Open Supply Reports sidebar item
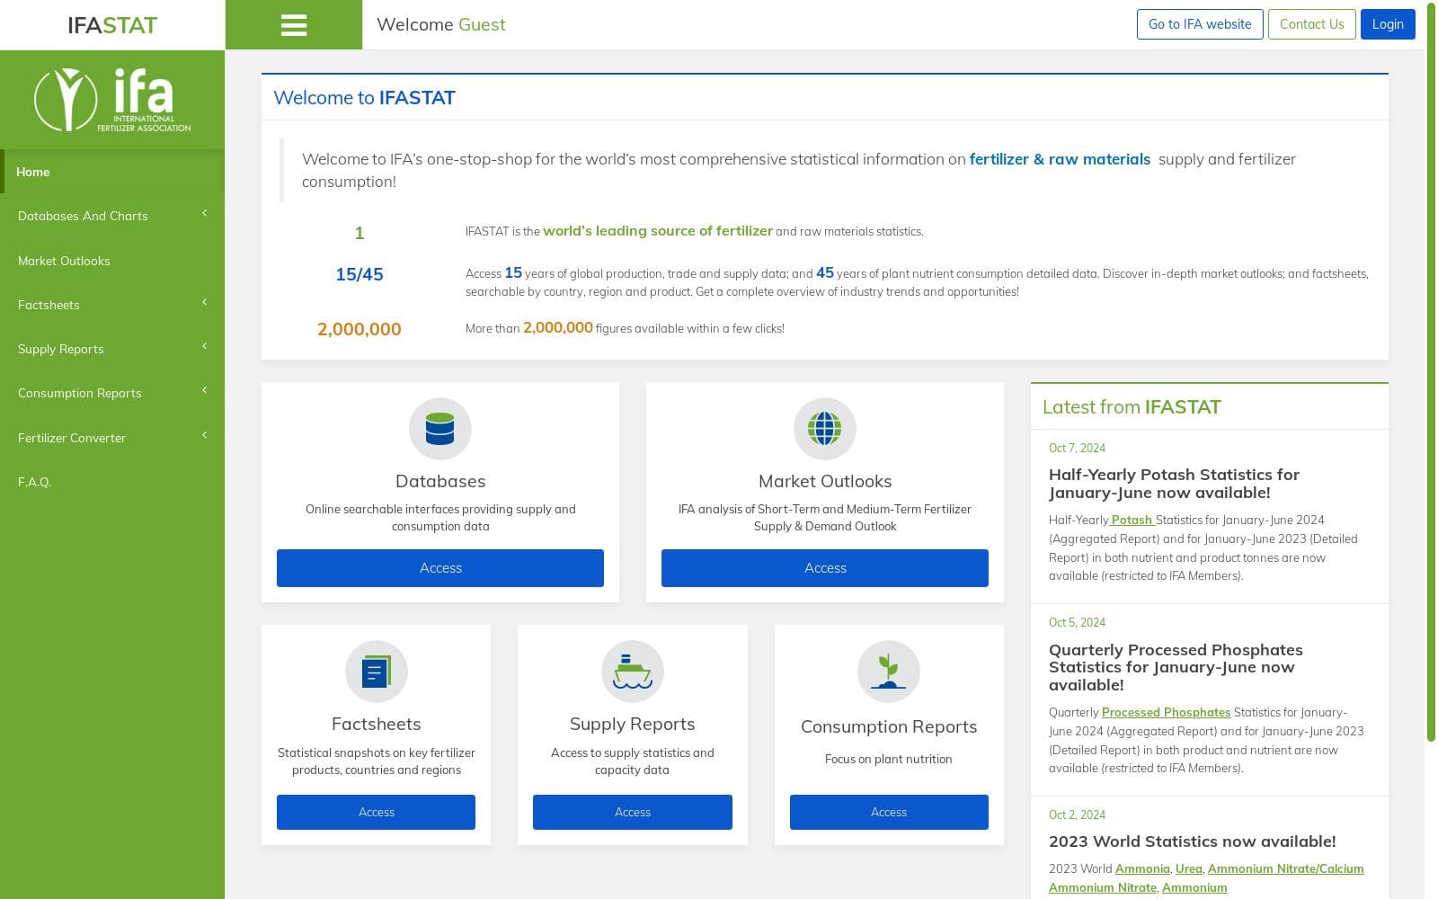 112,349
